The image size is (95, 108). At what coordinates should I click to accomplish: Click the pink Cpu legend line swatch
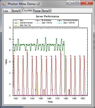click(x=16, y=20)
